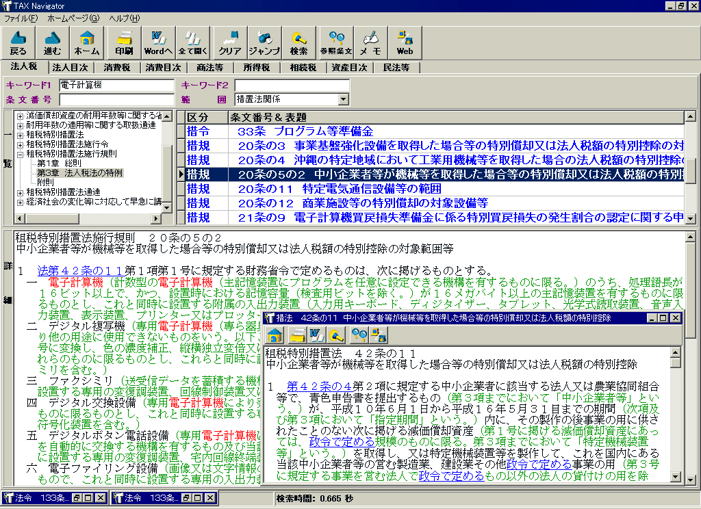Click the クリア (Clear) toolbar icon
Screen dimensions: 701x509
coord(230,43)
